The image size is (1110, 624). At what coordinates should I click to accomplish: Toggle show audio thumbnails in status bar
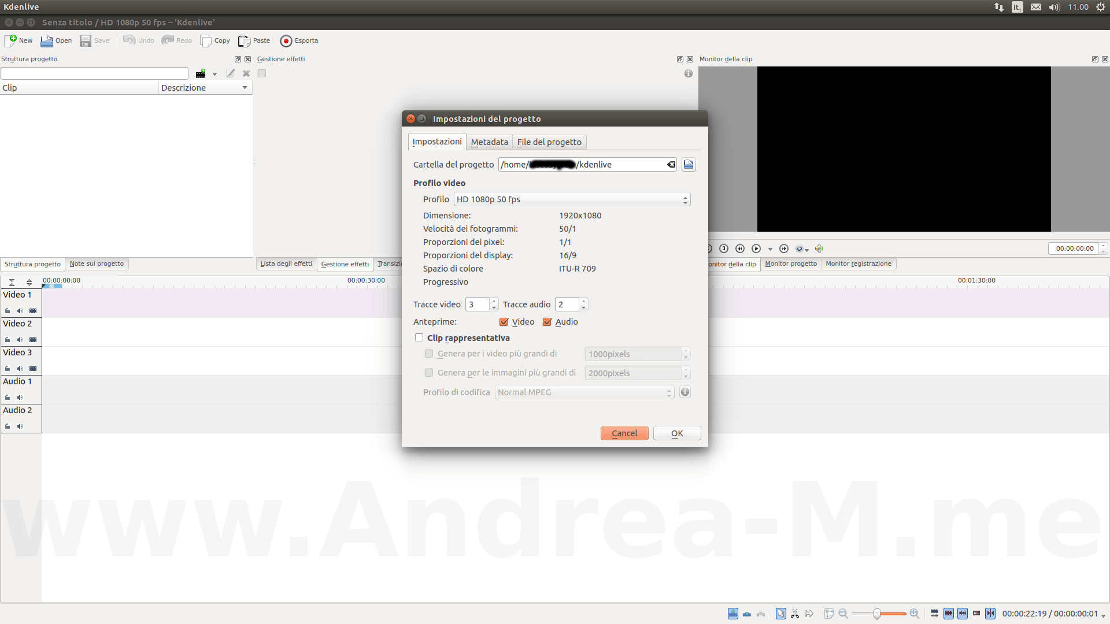(963, 614)
